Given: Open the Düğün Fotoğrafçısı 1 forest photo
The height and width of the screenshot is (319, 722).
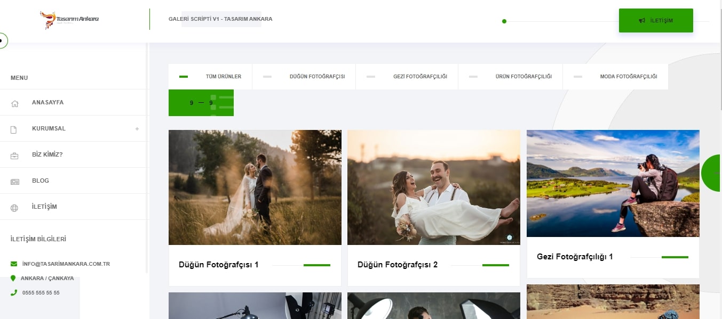Looking at the screenshot, I should coord(255,187).
